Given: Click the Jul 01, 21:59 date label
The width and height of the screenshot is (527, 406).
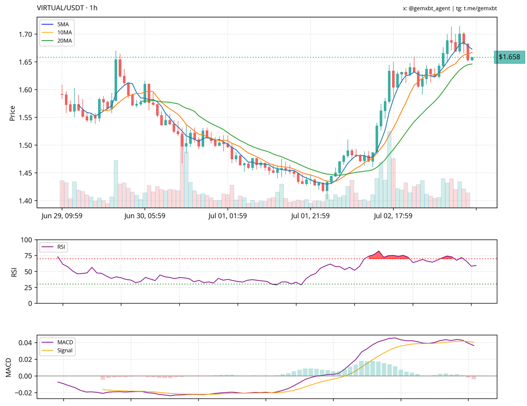Looking at the screenshot, I should (x=311, y=216).
